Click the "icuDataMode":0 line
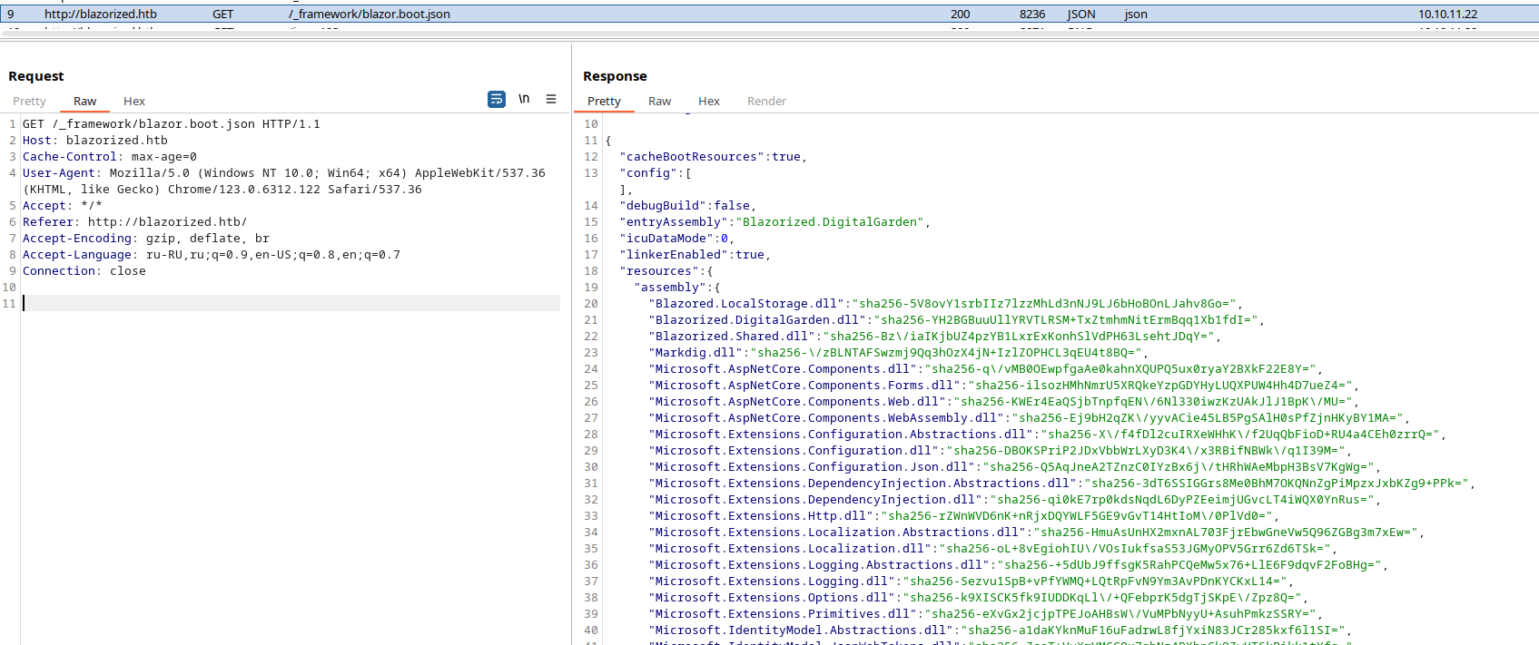Viewport: 1539px width, 645px height. (676, 239)
